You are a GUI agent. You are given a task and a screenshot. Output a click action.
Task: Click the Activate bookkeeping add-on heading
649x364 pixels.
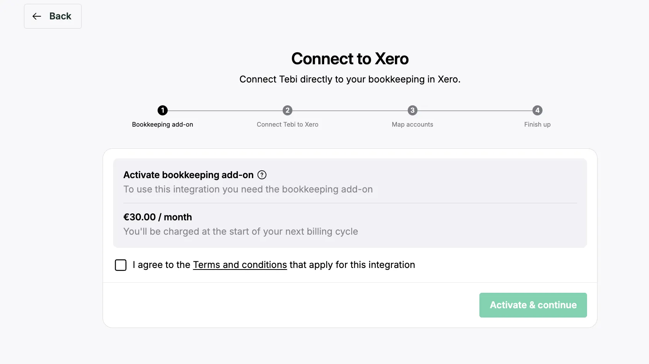click(x=188, y=175)
